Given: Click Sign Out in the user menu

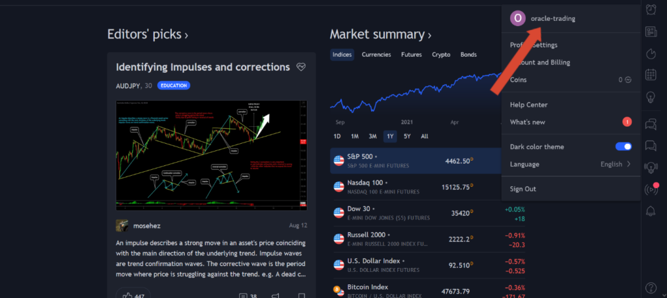Looking at the screenshot, I should (523, 189).
